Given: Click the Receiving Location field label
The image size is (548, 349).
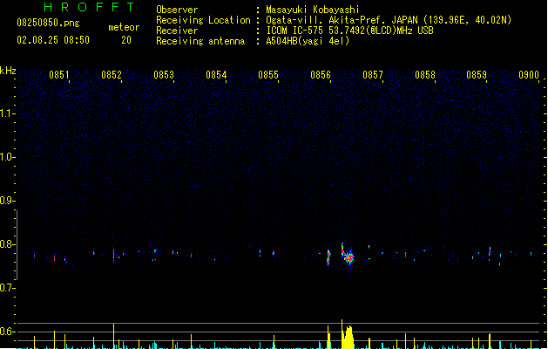Looking at the screenshot, I should pos(203,20).
